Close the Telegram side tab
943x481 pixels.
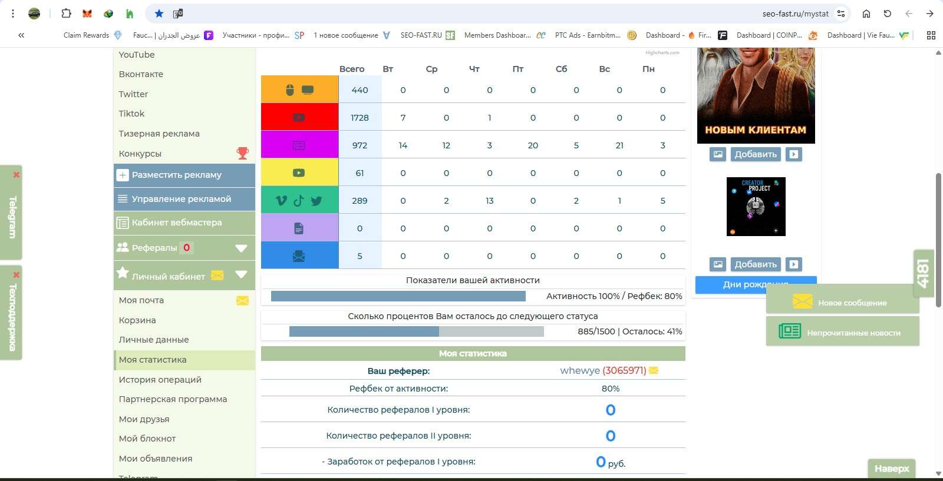[17, 175]
